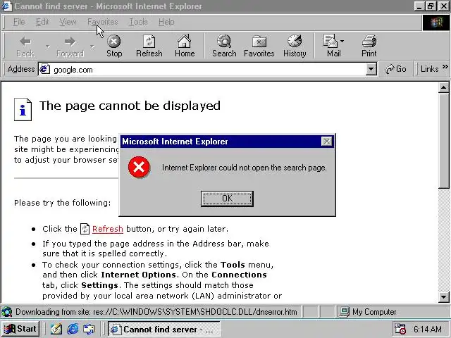Click the vertical scrollbar down arrow
This screenshot has width=451, height=338.
[x=443, y=296]
